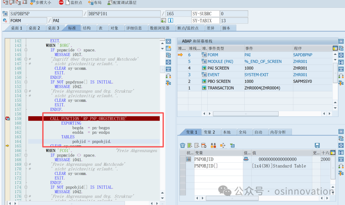Open the 断点/监控点 tab

pyautogui.click(x=188, y=28)
